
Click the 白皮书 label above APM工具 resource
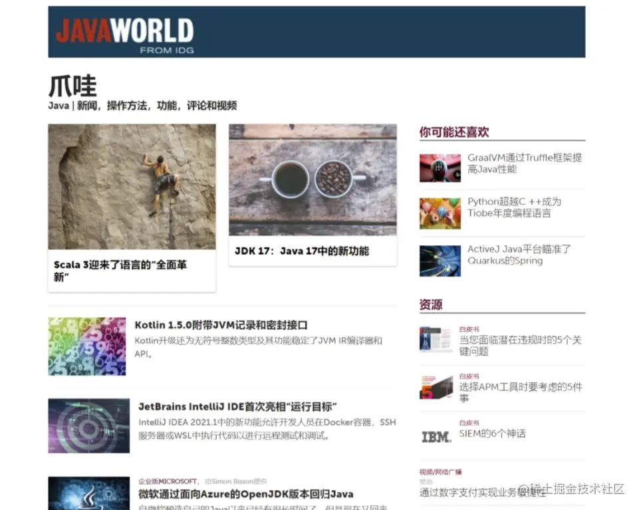point(469,376)
